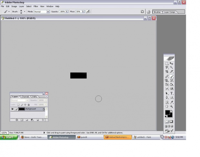Toggle lock image pixels brush icon
This screenshot has height=157, width=200.
(22, 105)
